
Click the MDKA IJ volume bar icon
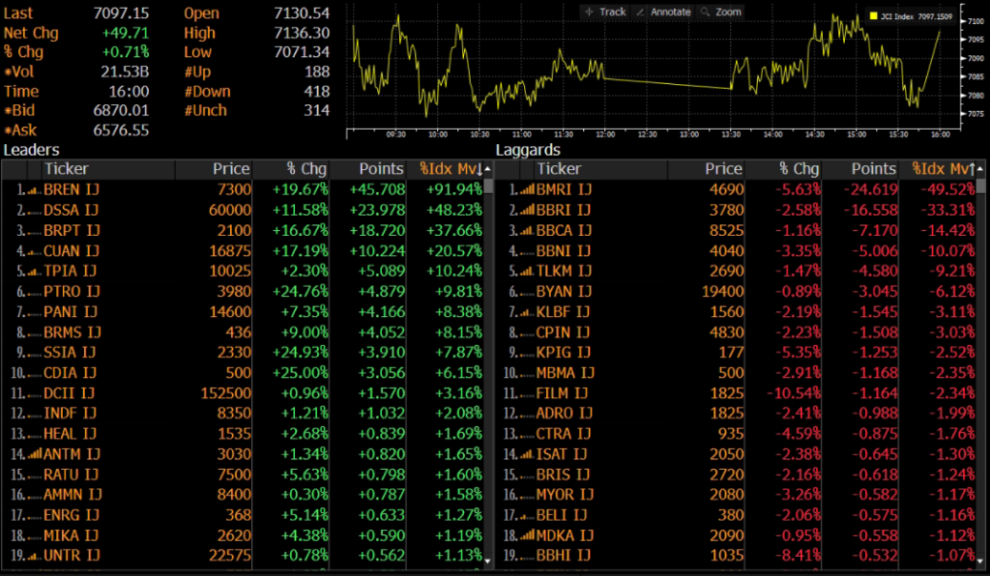point(527,535)
